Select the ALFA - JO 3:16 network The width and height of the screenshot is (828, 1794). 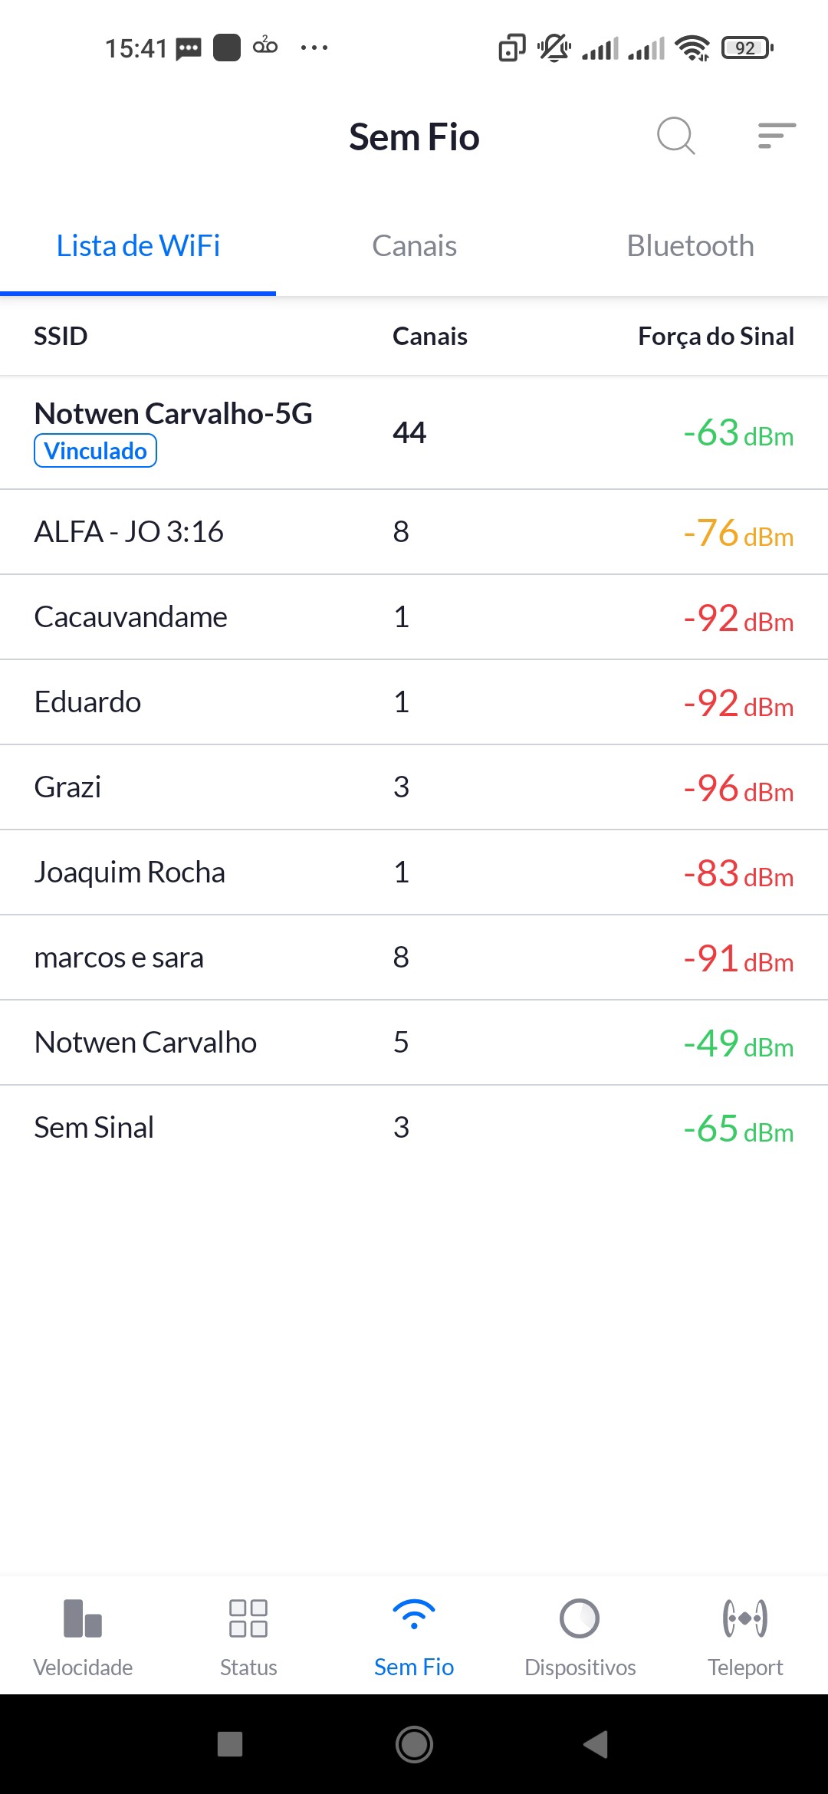click(x=129, y=532)
